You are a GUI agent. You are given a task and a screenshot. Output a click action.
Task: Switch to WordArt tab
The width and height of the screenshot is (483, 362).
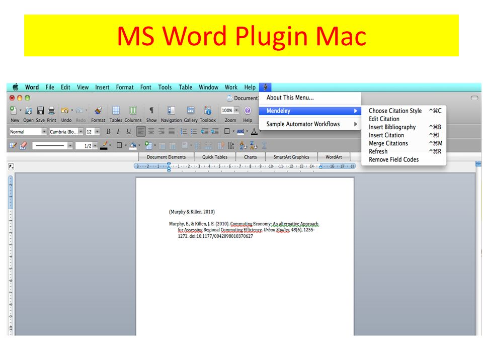click(334, 157)
